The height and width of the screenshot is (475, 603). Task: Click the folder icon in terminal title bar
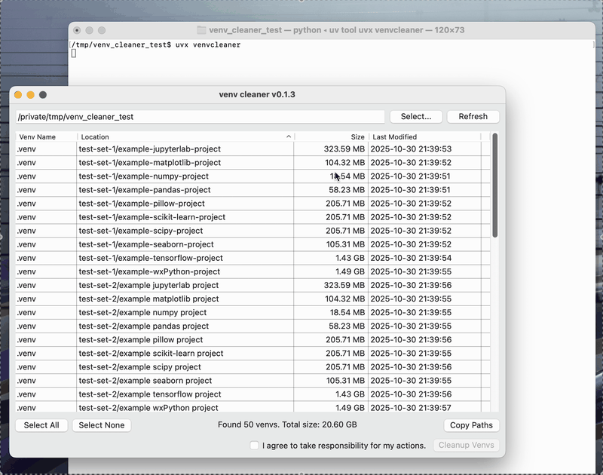pyautogui.click(x=201, y=30)
